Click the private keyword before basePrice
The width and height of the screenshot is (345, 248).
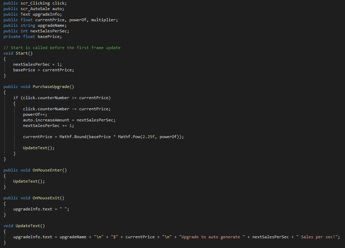(12, 37)
